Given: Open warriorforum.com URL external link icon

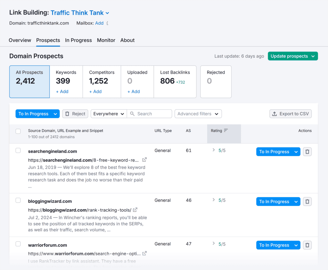Looking at the screenshot, I should (144, 253).
